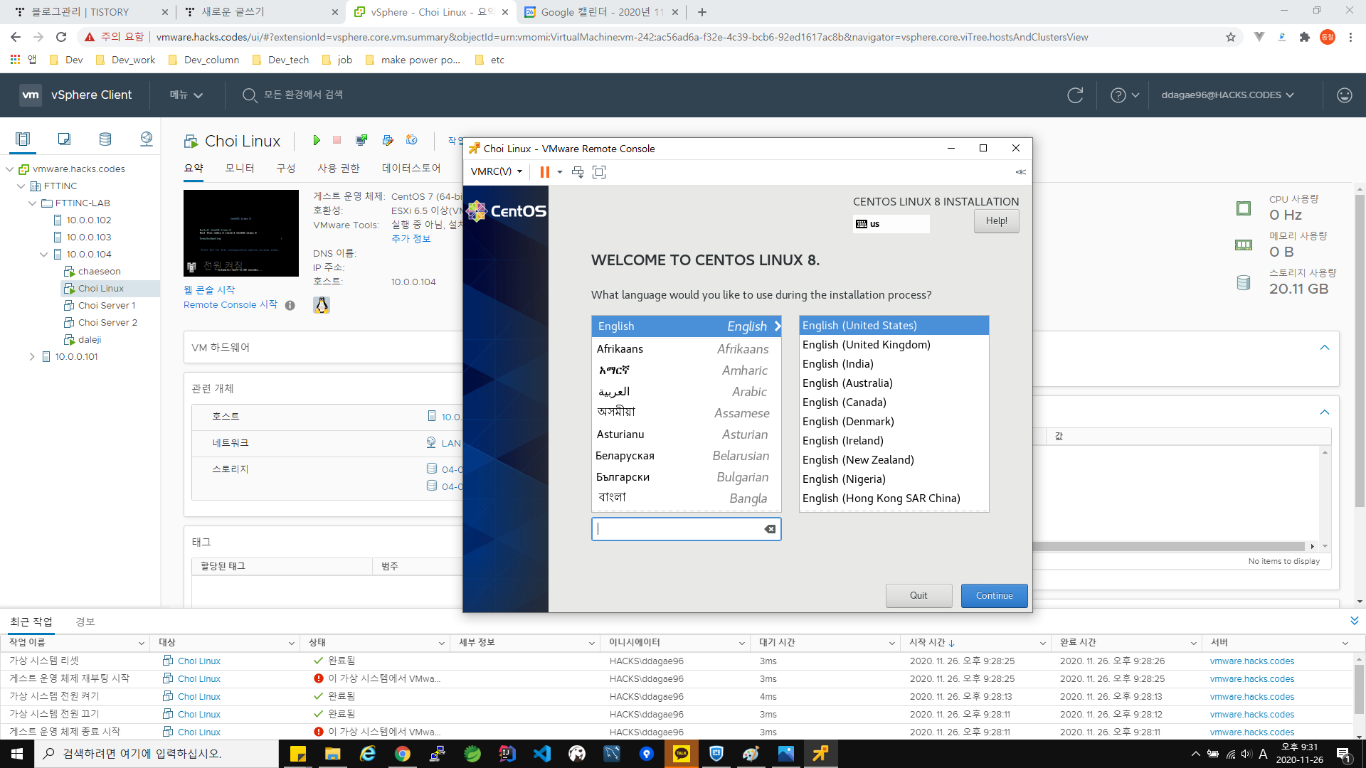Screen dimensions: 1366x768
Task: Open the VMRC(V) menu dropdown
Action: pos(497,171)
